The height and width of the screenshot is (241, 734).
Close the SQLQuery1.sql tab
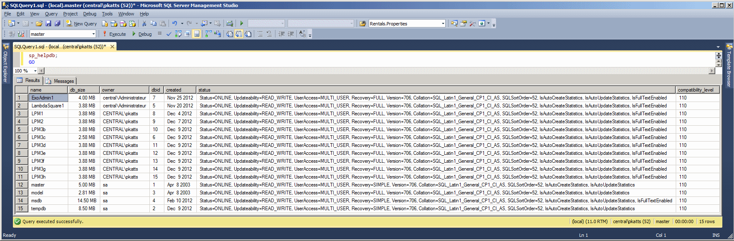point(112,47)
